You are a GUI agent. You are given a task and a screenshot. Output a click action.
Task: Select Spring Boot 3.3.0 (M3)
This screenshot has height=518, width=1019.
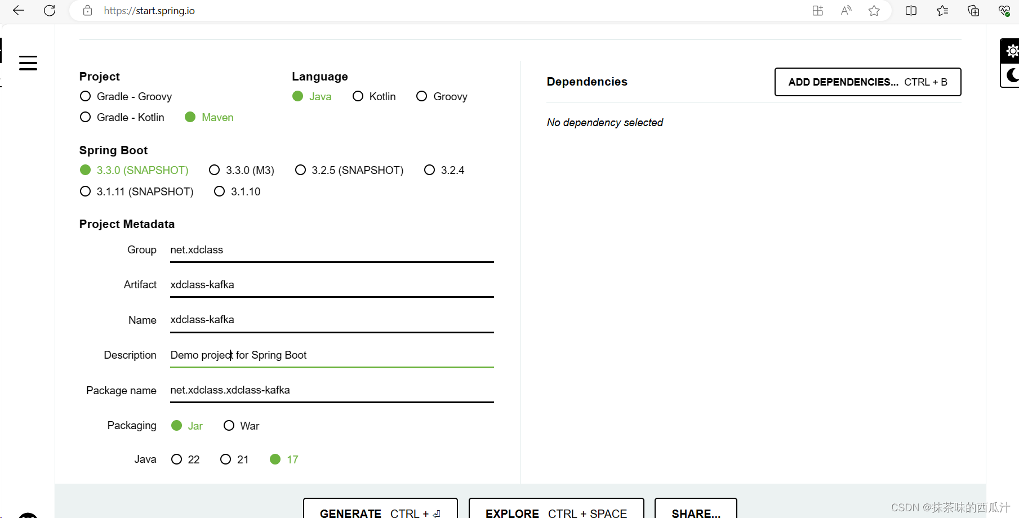pyautogui.click(x=242, y=170)
